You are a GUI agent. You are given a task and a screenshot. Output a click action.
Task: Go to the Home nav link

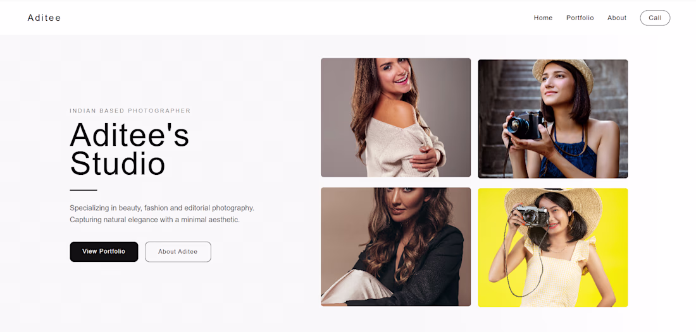pyautogui.click(x=543, y=18)
